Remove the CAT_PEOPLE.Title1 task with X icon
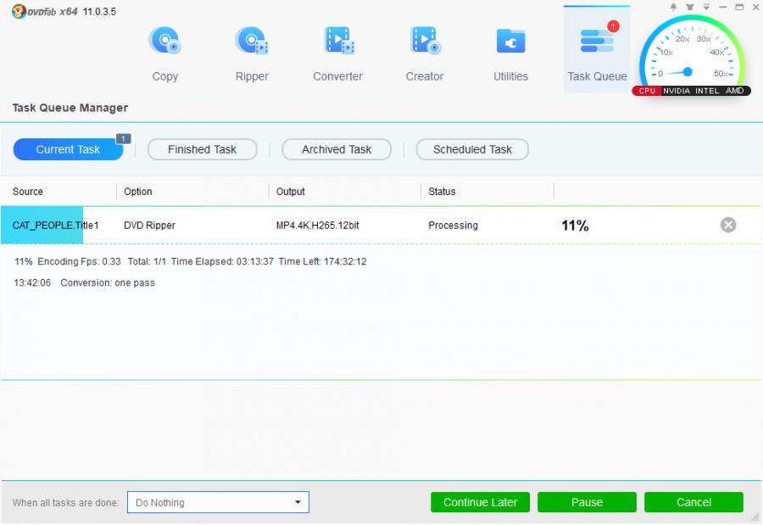 tap(728, 225)
